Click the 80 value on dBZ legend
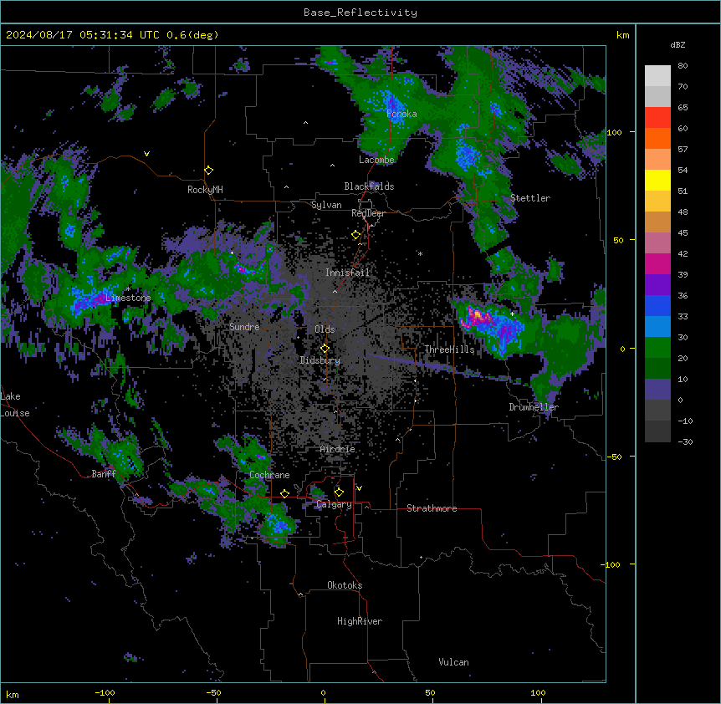The image size is (721, 704). [x=683, y=66]
